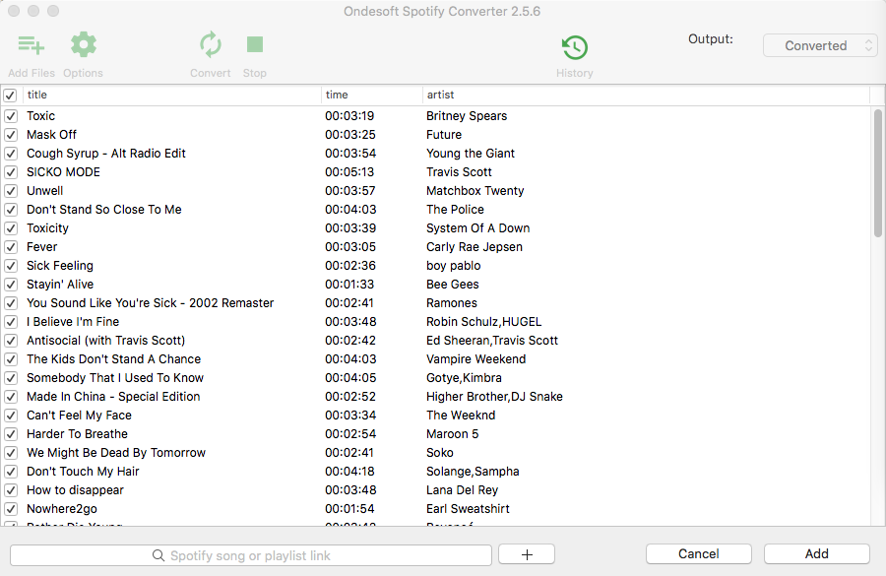
Task: Click artist Matchbox Twenty
Action: (475, 190)
